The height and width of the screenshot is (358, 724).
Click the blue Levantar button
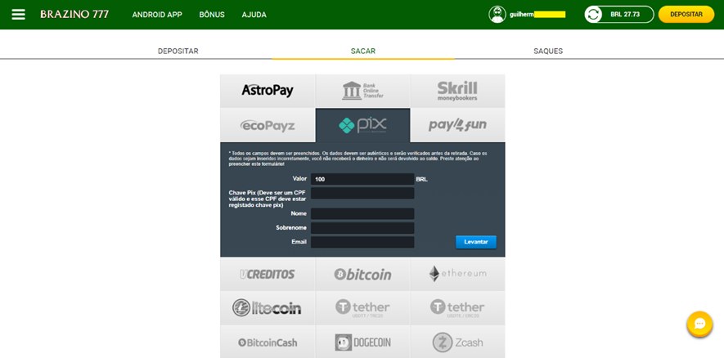[x=476, y=242]
